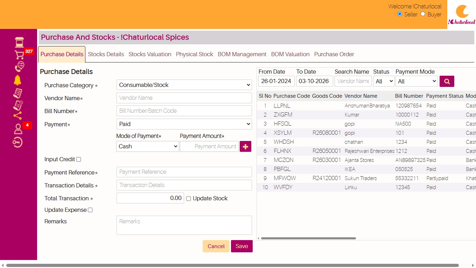This screenshot has height=268, width=476.
Task: Open the store kiosk icon in sidebar
Action: pos(19,42)
